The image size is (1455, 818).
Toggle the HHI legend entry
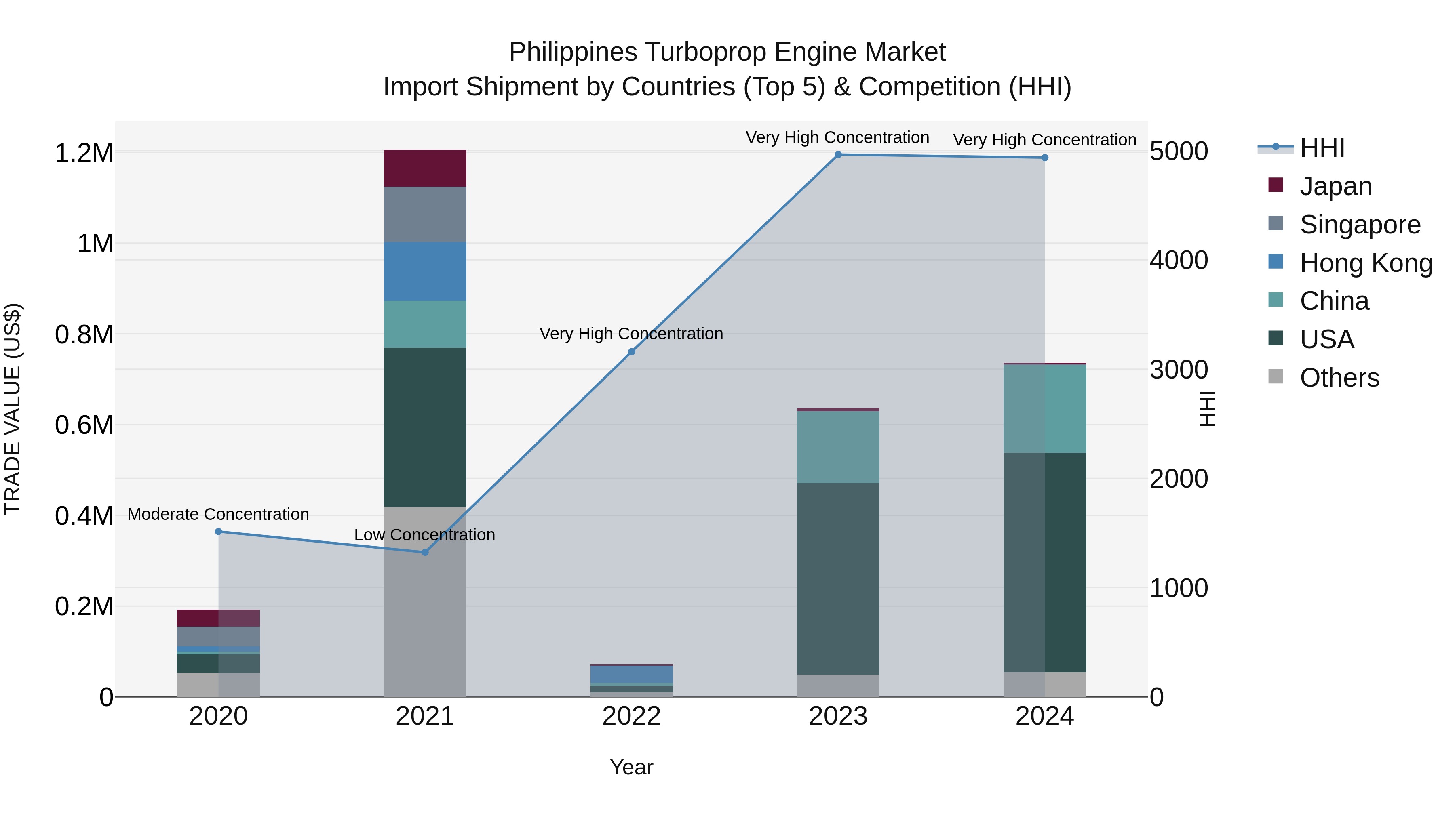click(x=1301, y=148)
